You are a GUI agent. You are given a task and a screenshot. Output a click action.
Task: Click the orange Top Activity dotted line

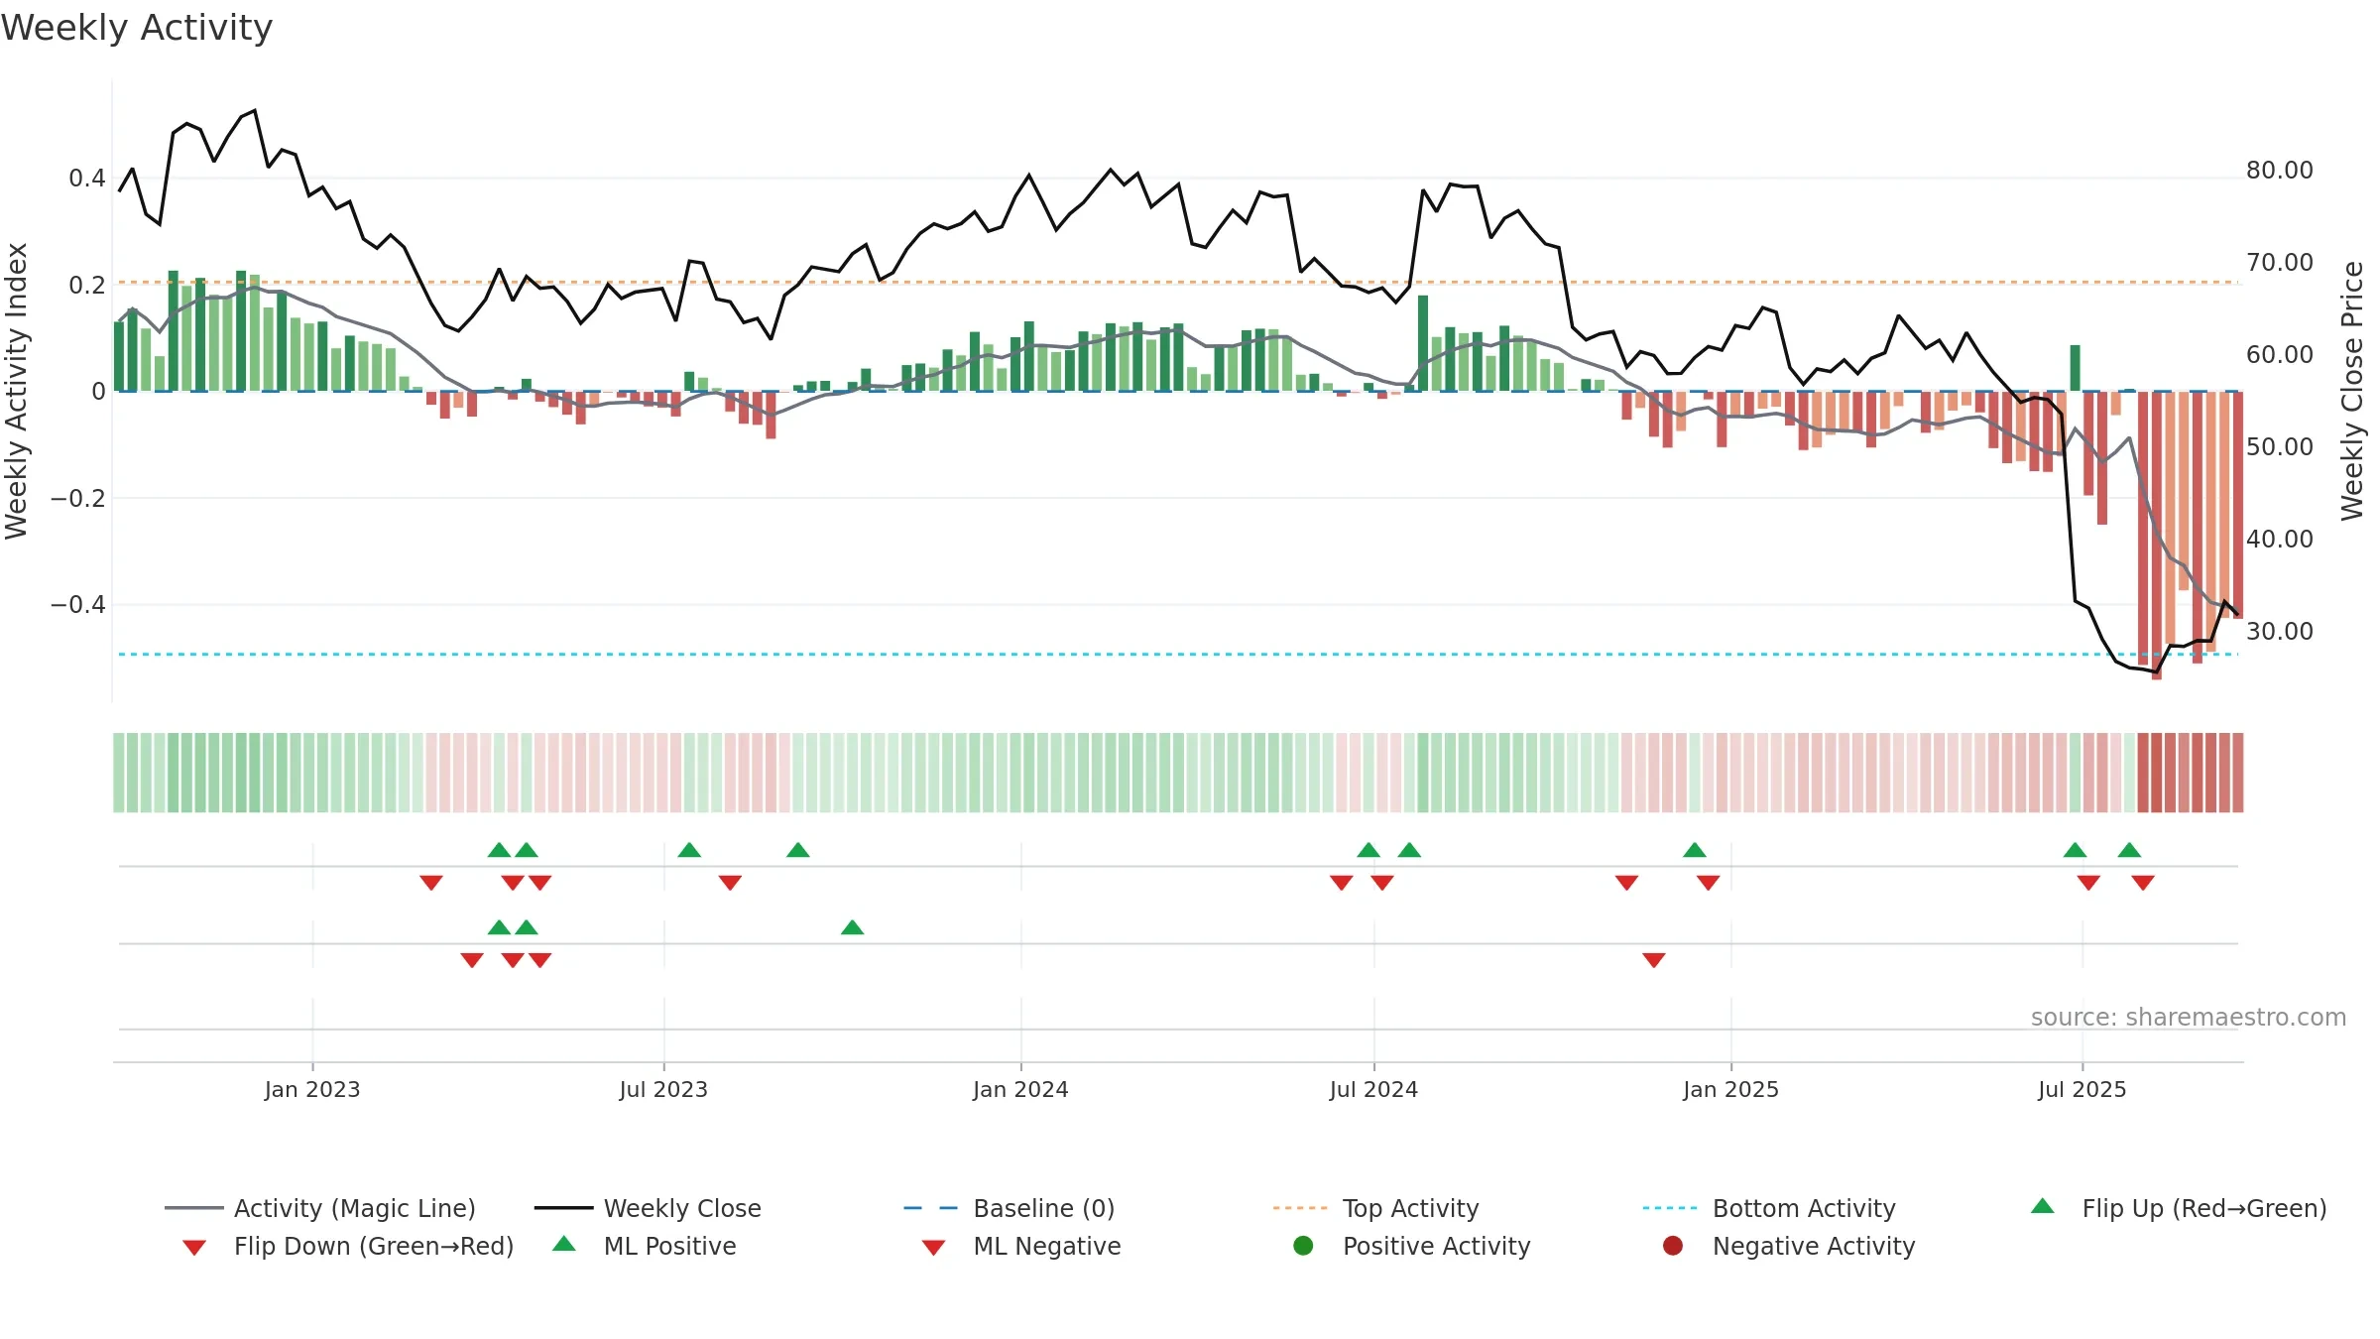pyautogui.click(x=1178, y=282)
